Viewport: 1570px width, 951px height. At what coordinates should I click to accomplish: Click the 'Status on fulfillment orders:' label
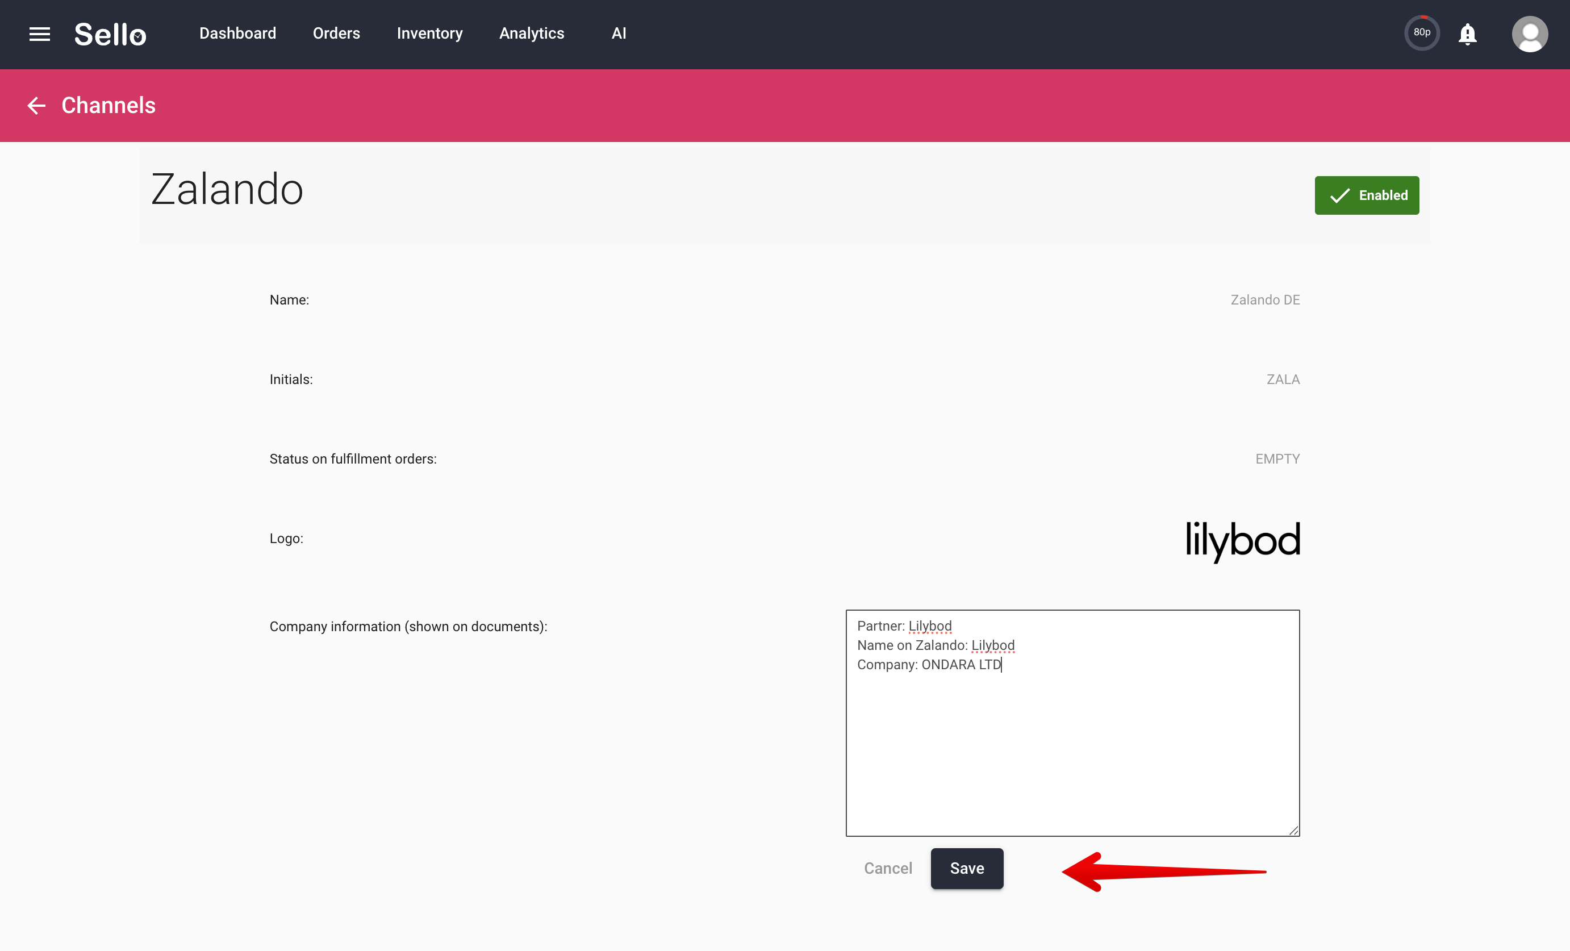coord(353,459)
